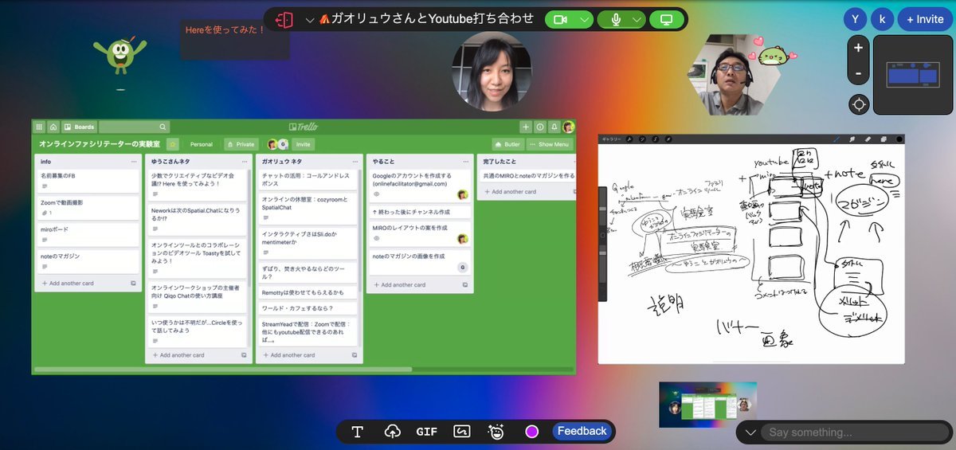Click the recenter target icon
This screenshot has height=450, width=956.
point(858,104)
